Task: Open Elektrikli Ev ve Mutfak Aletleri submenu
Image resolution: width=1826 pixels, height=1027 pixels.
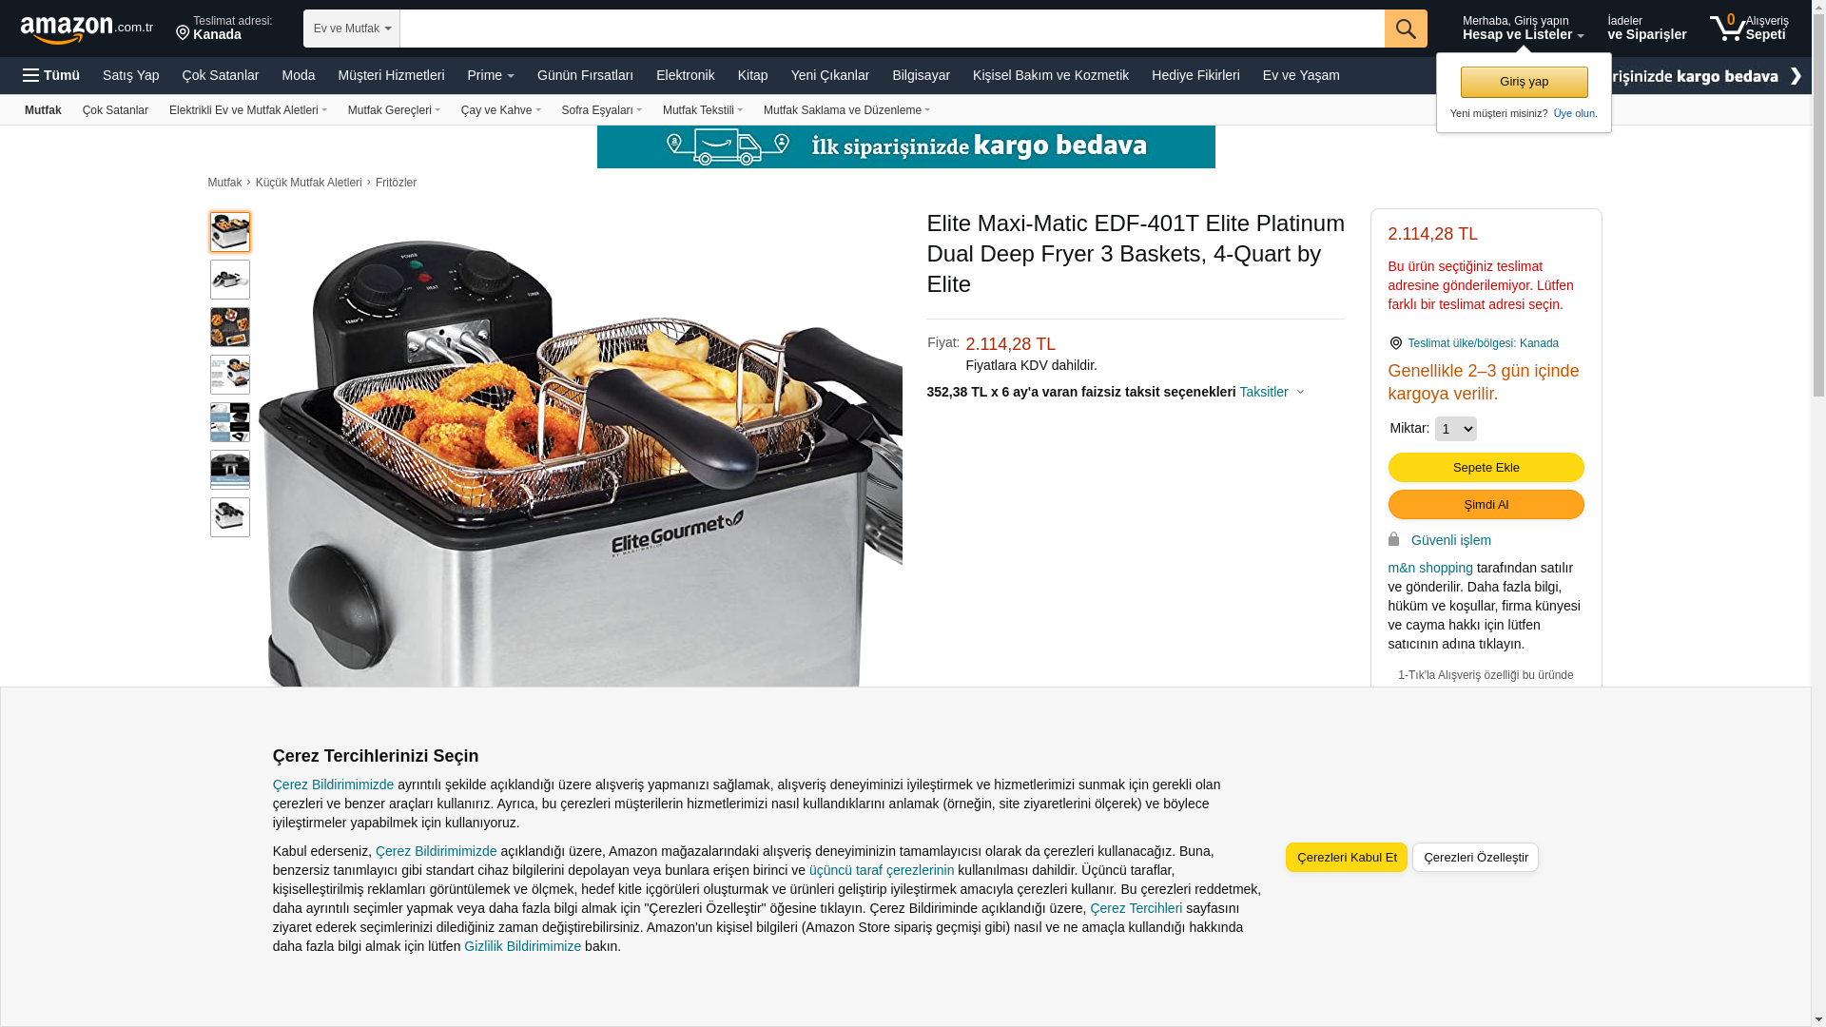Action: click(x=248, y=110)
